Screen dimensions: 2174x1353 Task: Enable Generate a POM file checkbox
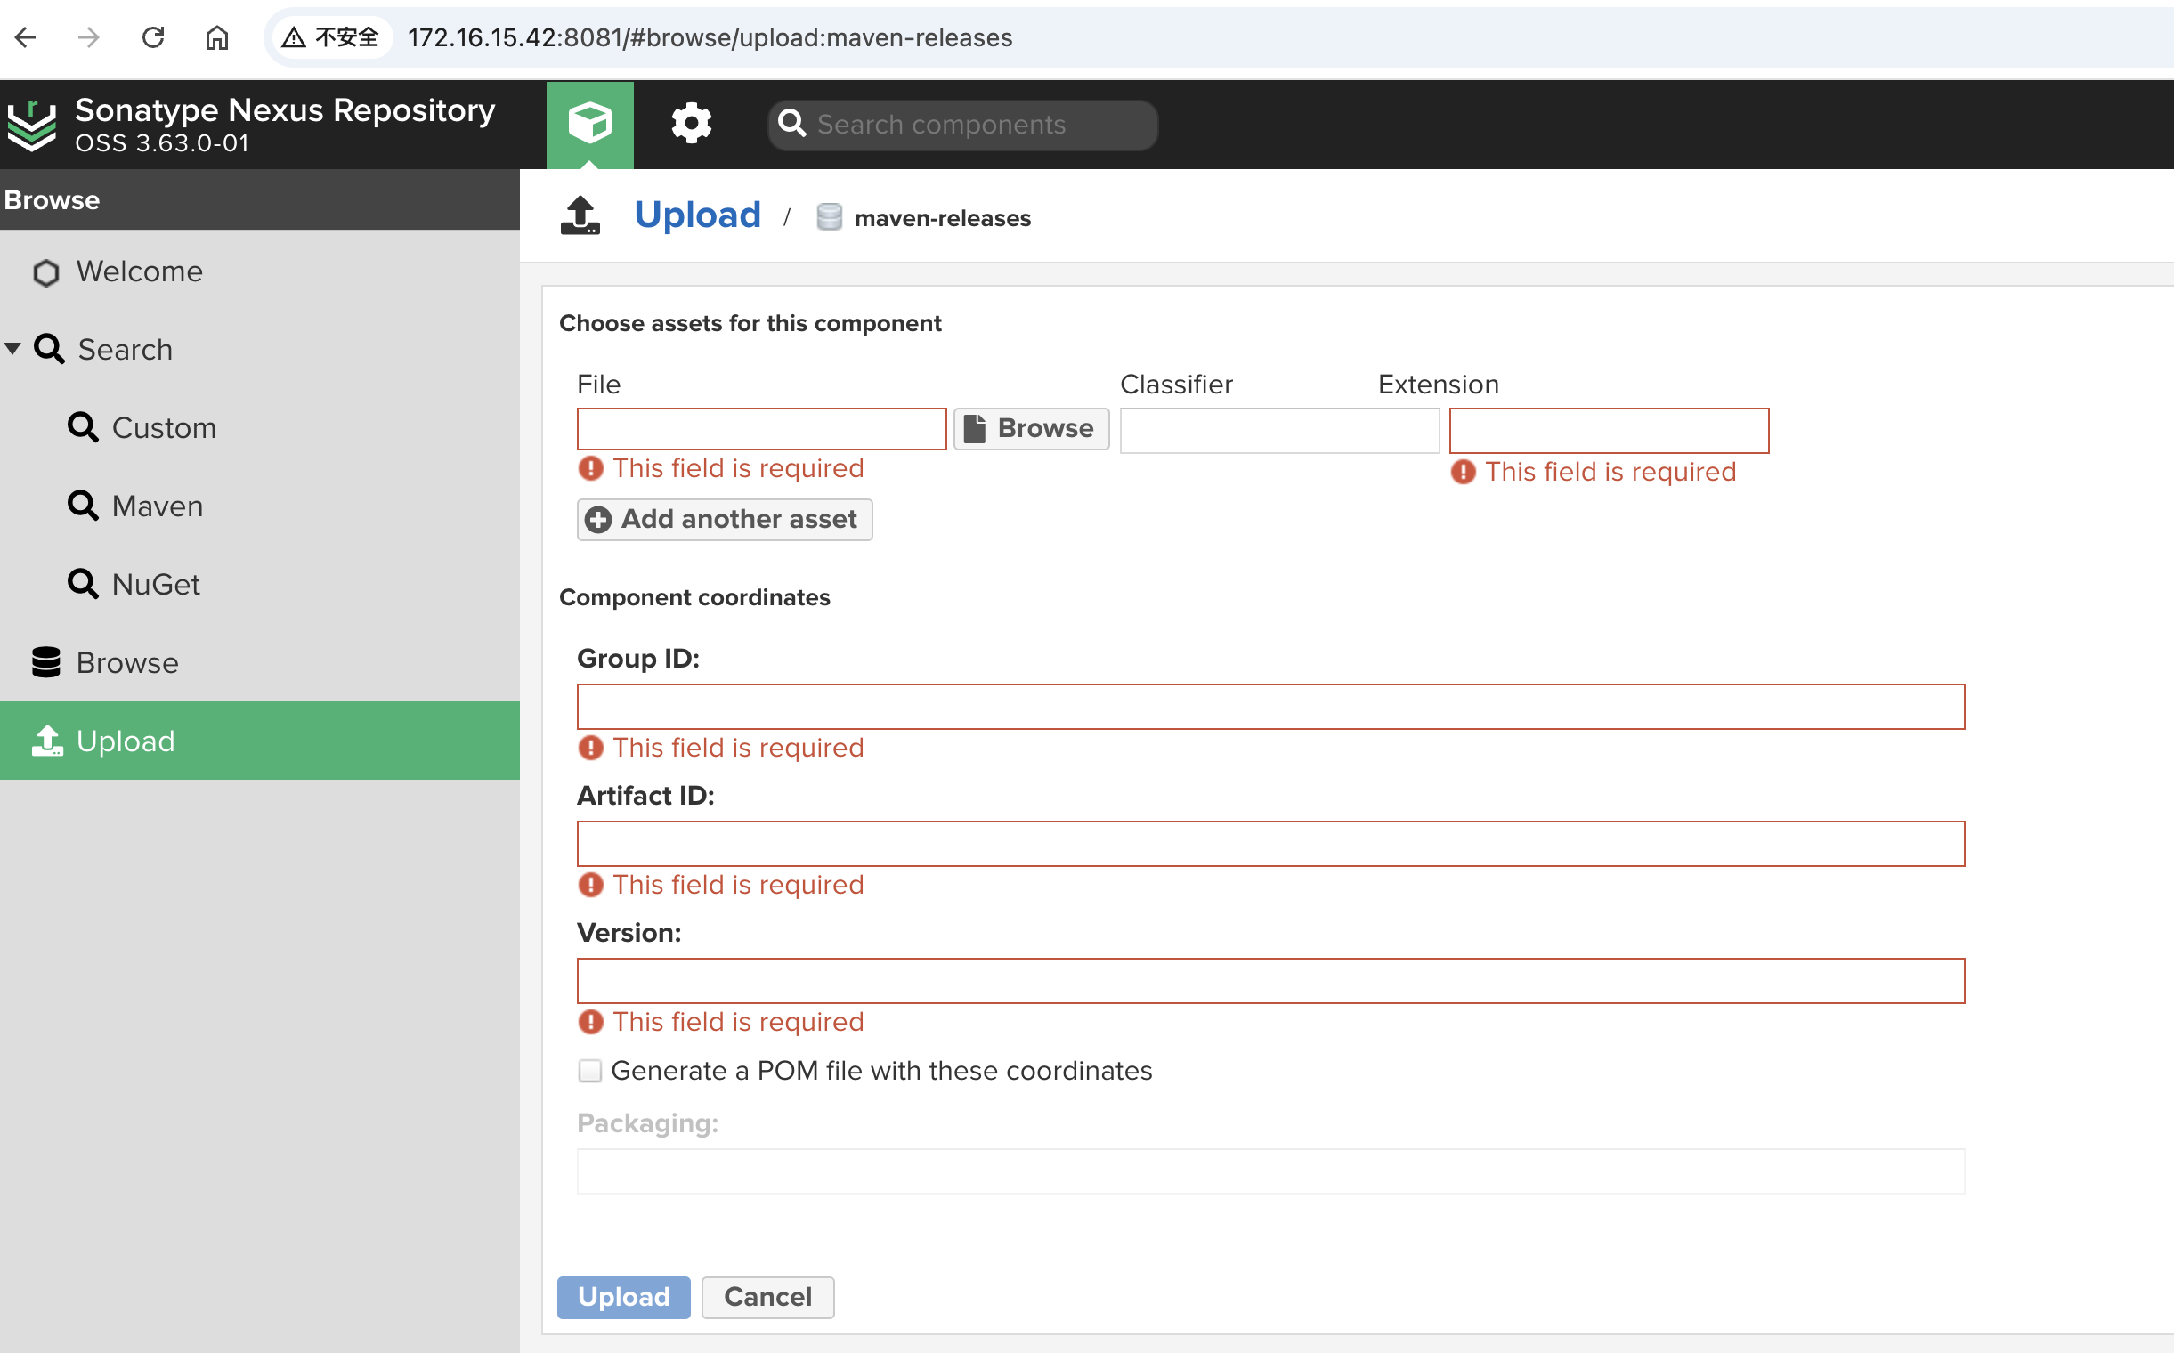(x=590, y=1070)
